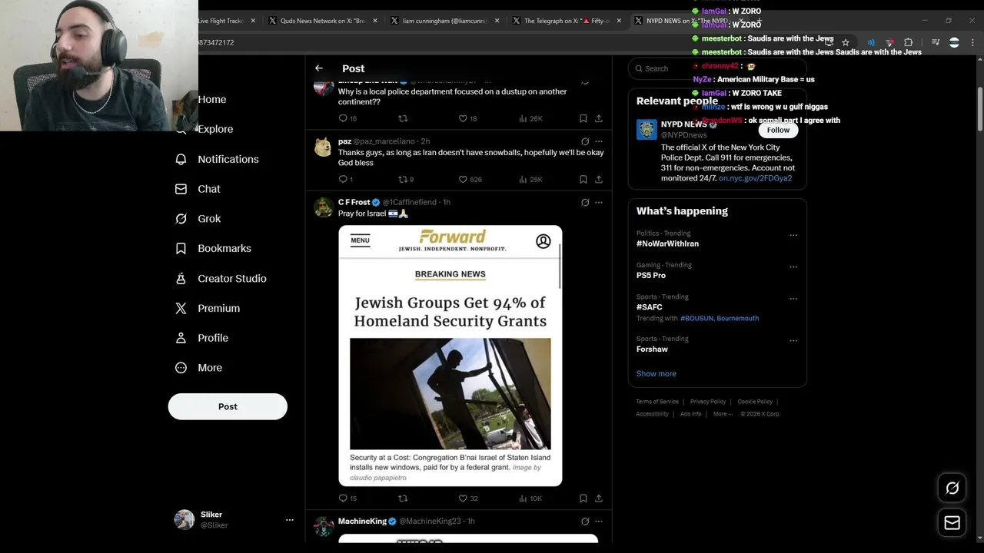Open Forward article image in post
This screenshot has height=553, width=984.
(450, 356)
